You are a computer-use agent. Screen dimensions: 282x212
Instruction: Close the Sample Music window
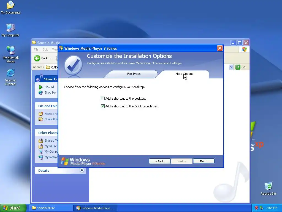[x=246, y=43]
